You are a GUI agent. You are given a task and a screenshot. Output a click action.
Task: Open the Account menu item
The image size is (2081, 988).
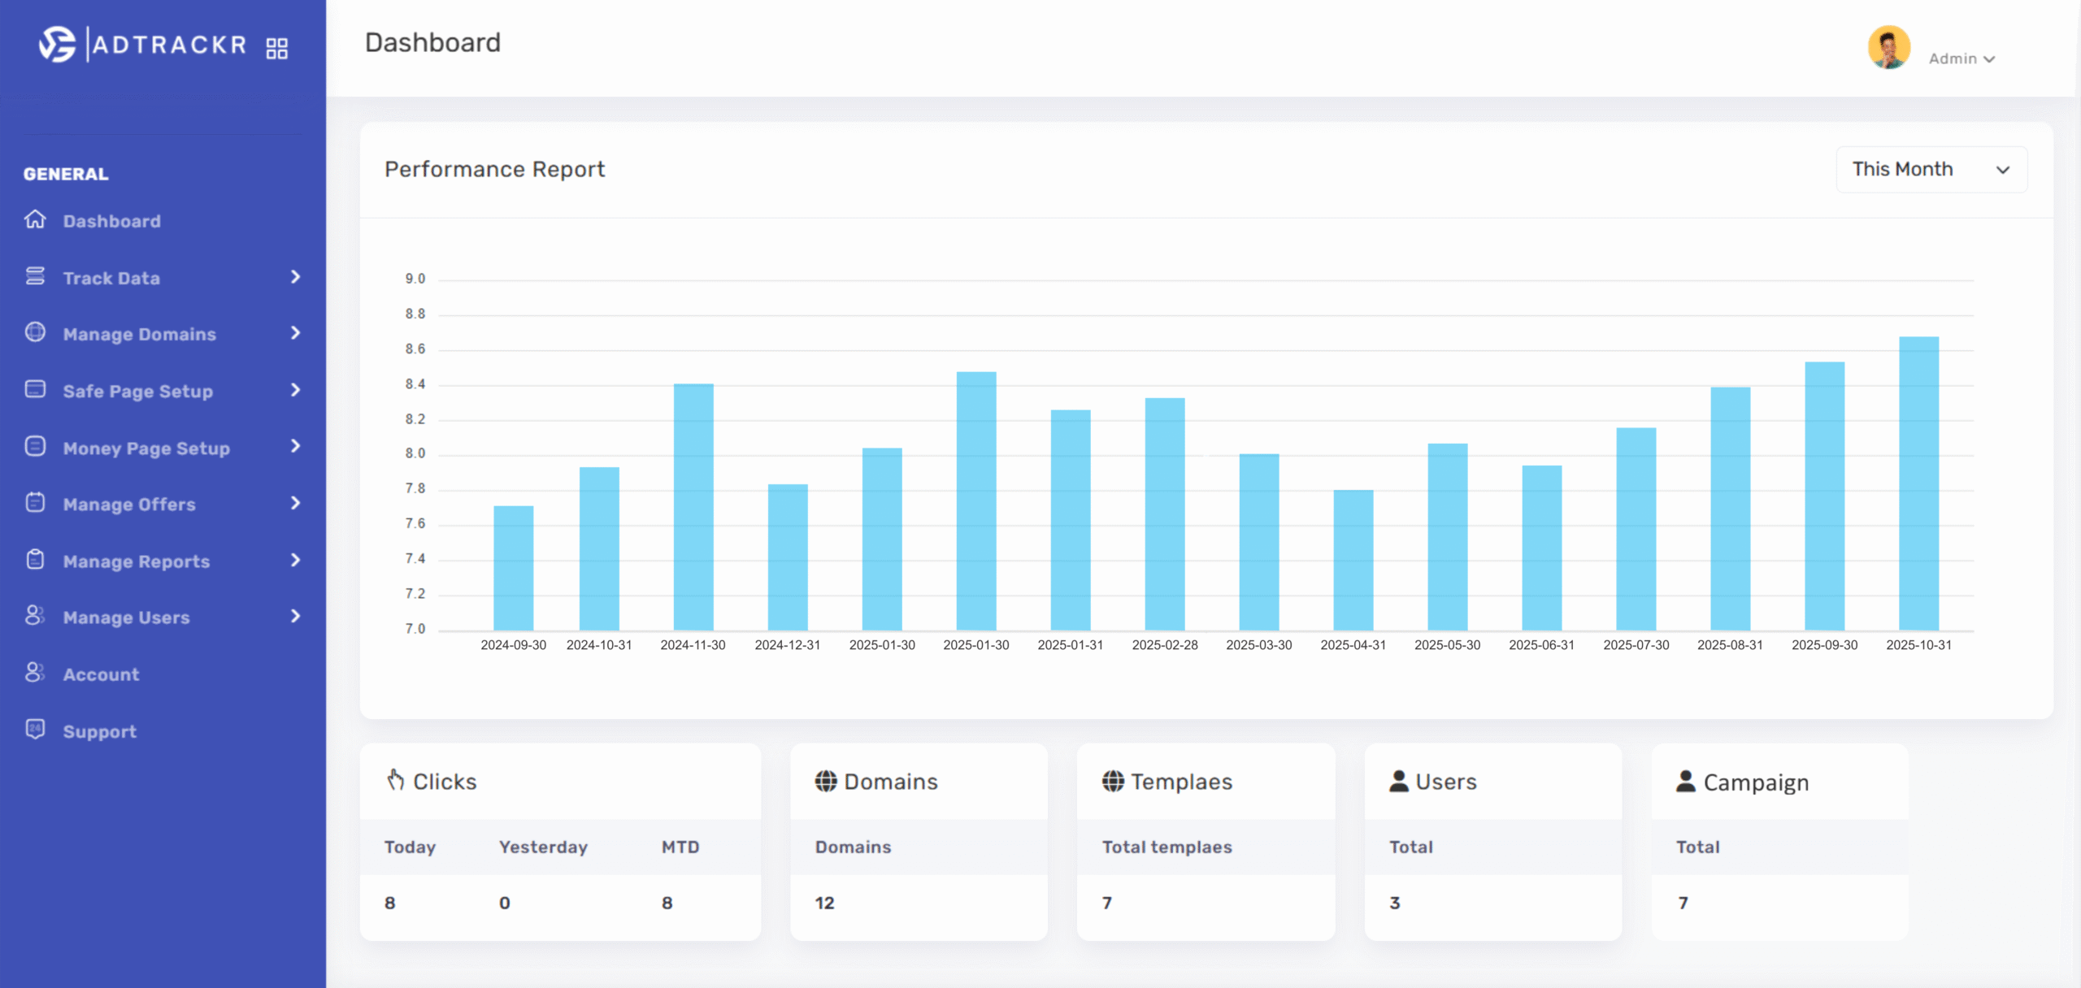[101, 674]
